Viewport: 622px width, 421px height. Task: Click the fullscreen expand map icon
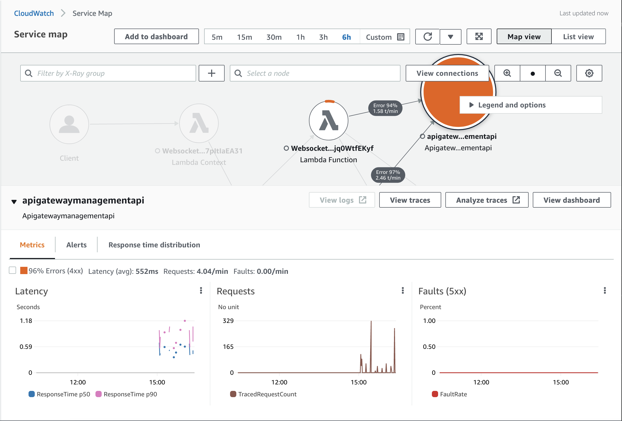pyautogui.click(x=479, y=36)
